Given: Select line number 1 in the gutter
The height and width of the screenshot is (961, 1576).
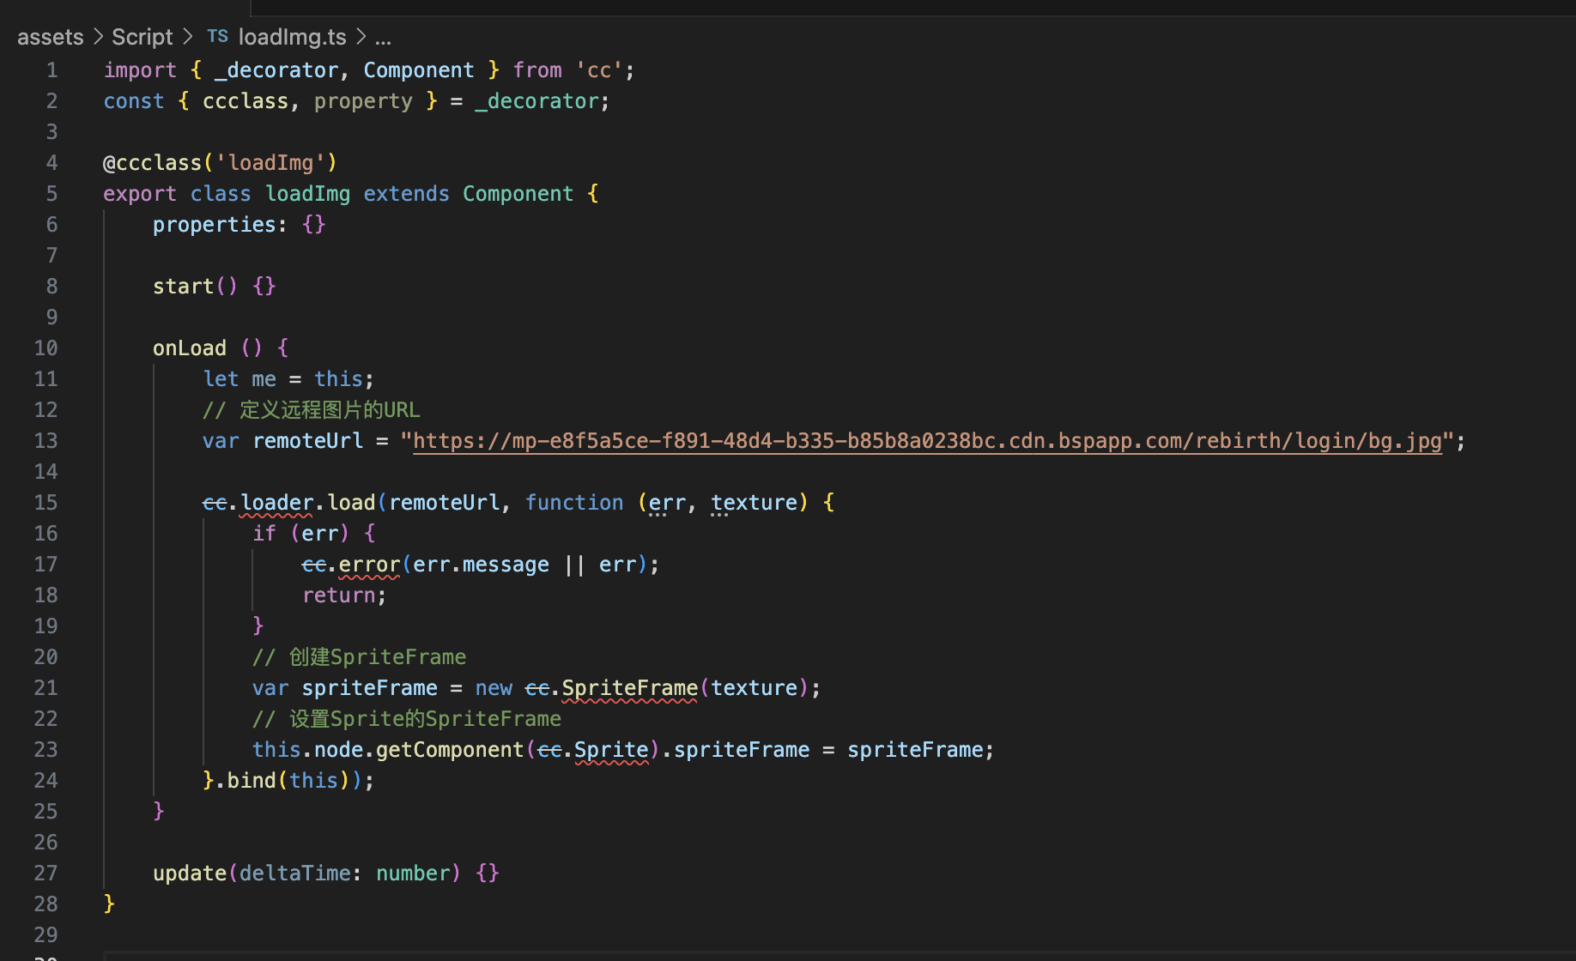Looking at the screenshot, I should pyautogui.click(x=52, y=70).
